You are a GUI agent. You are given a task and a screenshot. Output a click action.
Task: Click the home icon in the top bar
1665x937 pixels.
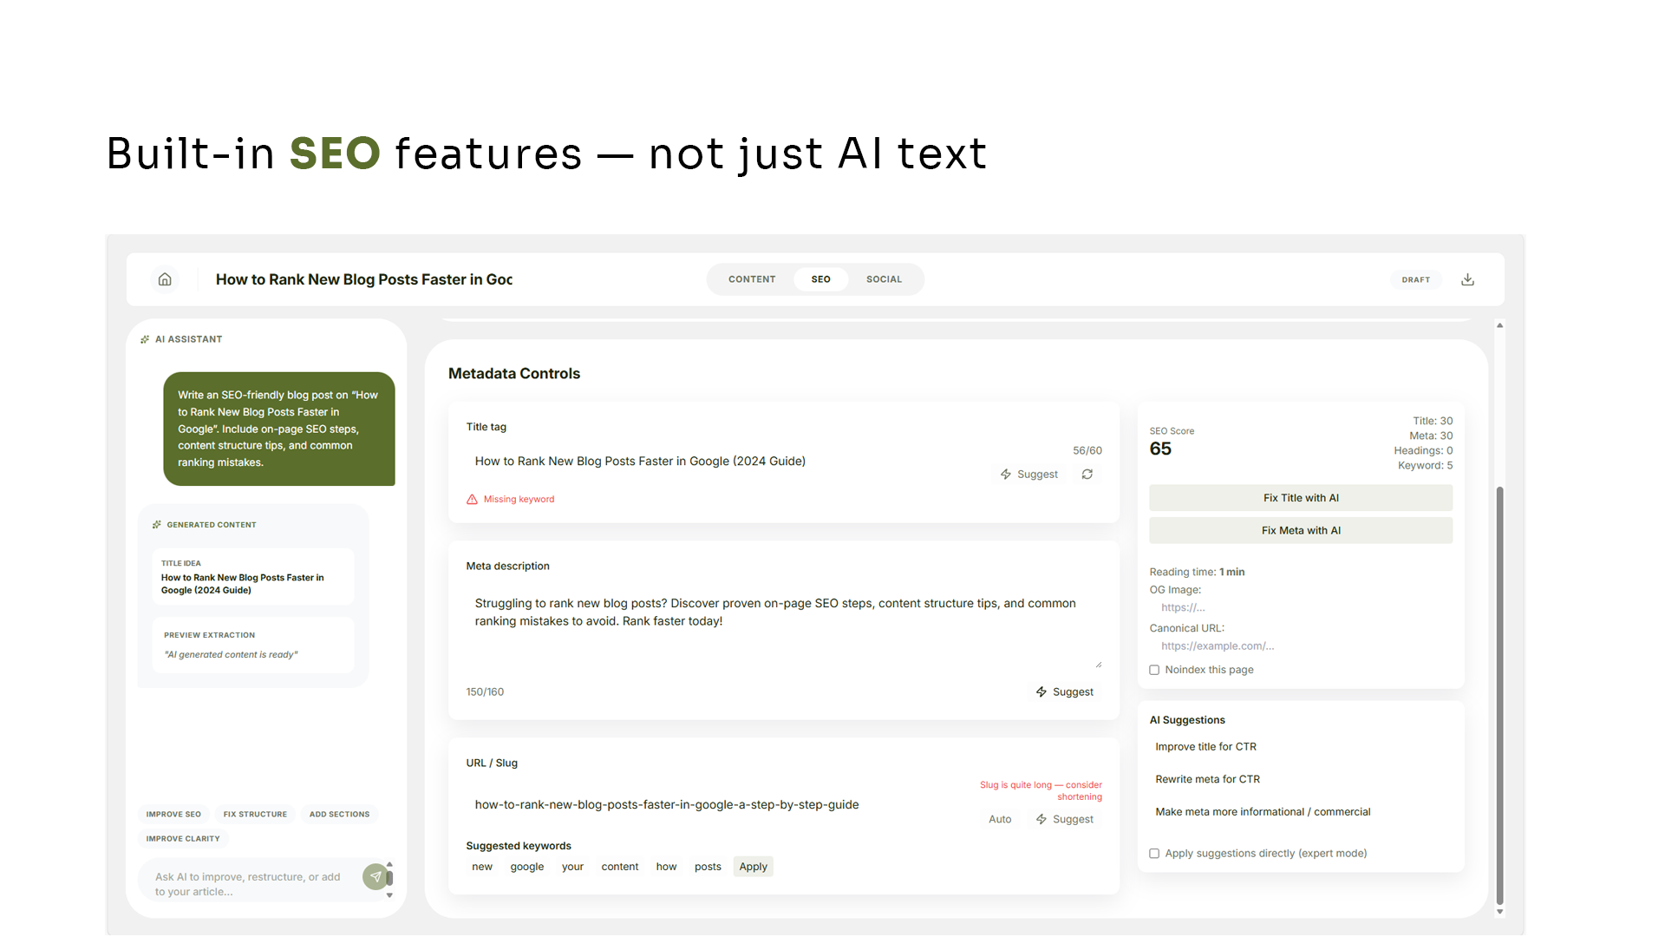tap(165, 279)
